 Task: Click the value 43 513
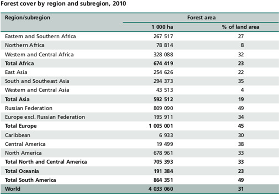(165, 90)
